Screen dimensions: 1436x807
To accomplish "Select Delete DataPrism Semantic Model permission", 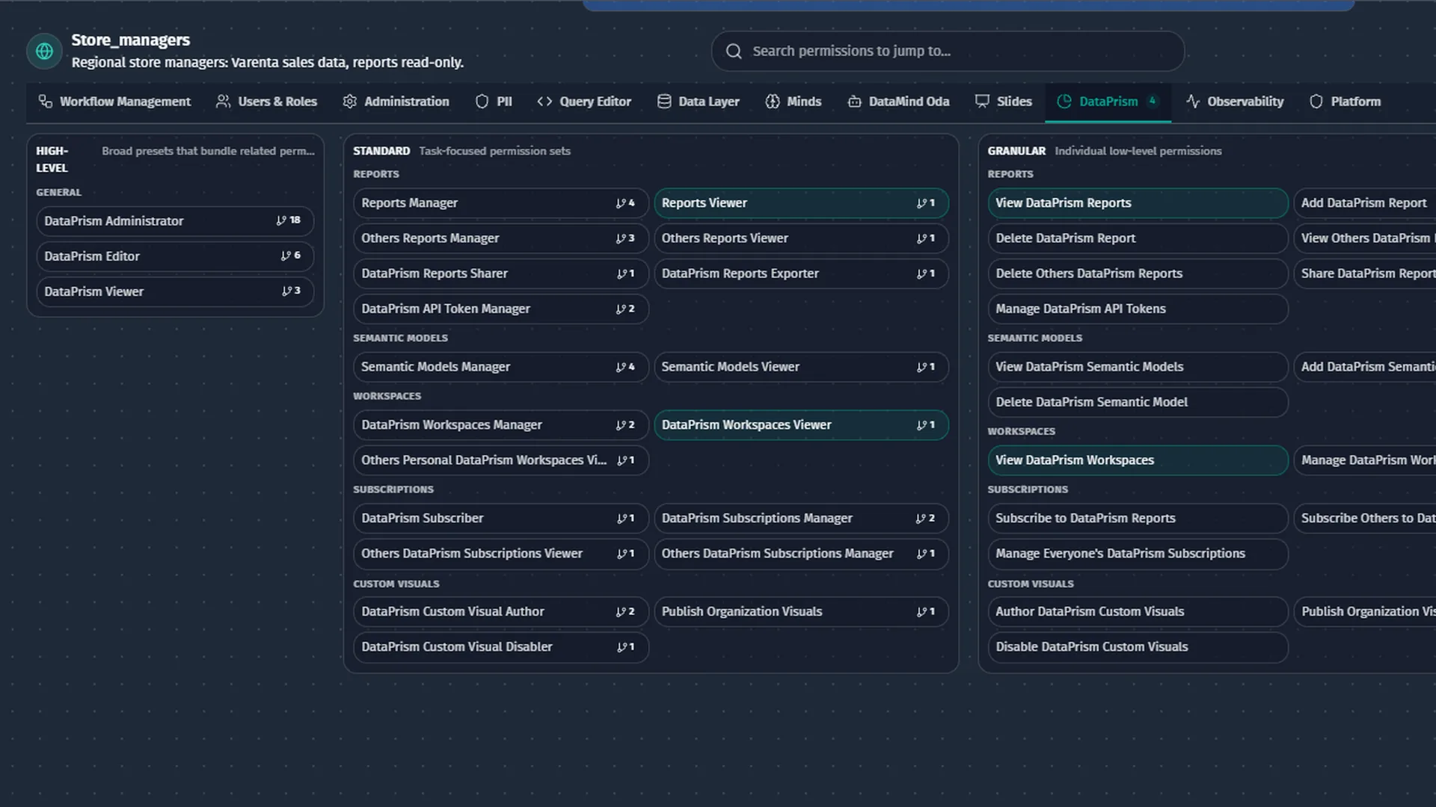I will 1138,402.
